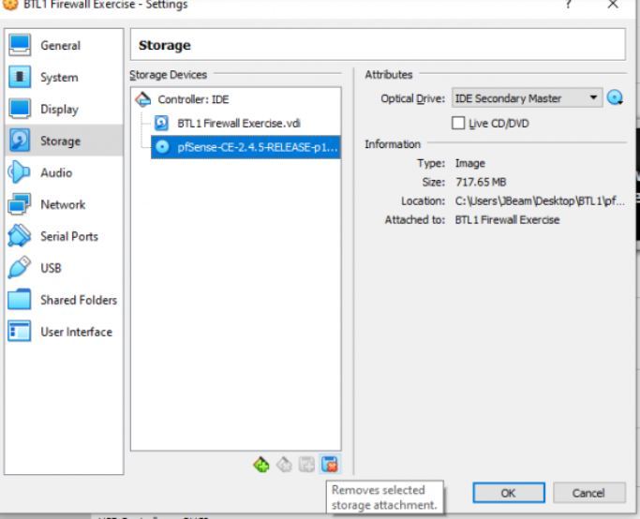Open the Audio settings category
Screen dimensions: 640x519
click(x=64, y=172)
